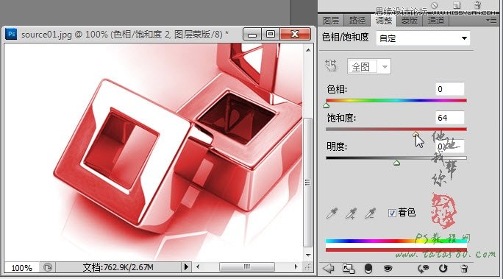This screenshot has width=503, height=279.
Task: Delete this adjustment layer trash icon
Action: [x=464, y=269]
